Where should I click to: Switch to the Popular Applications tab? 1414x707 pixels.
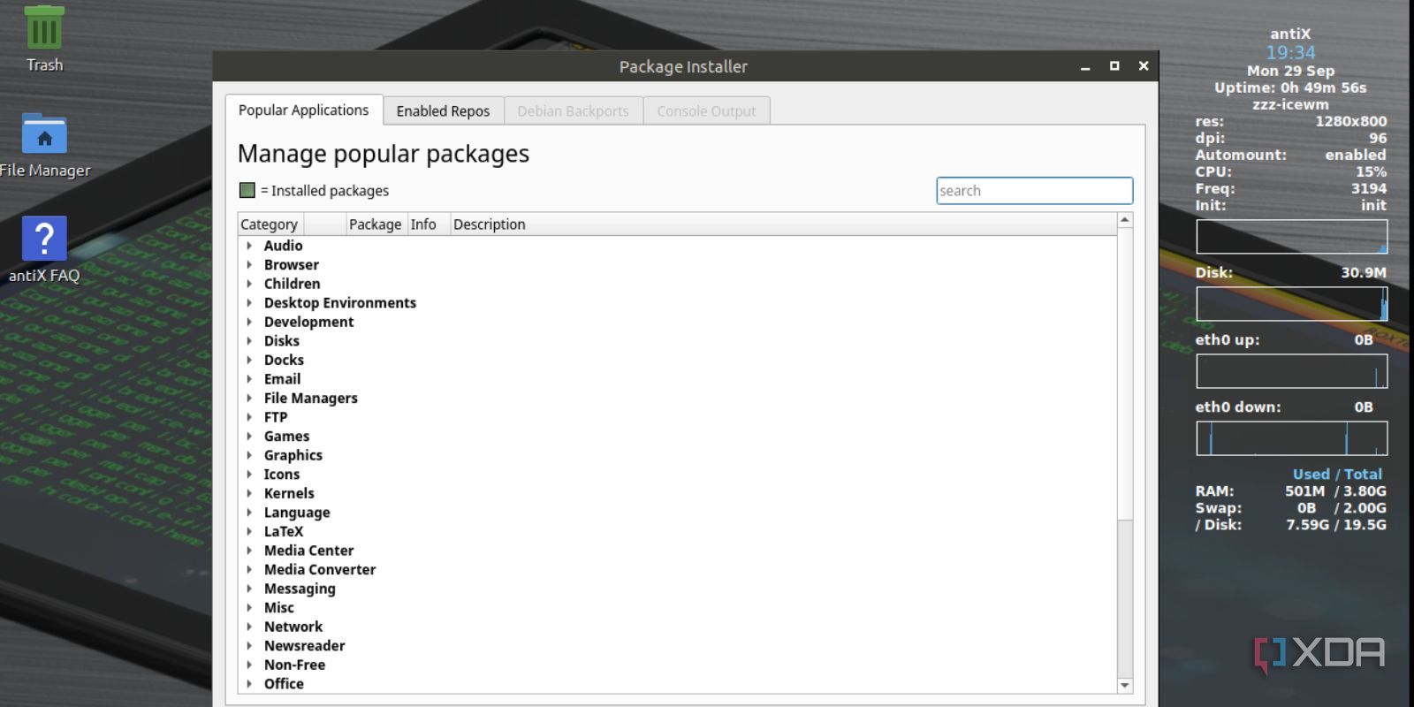click(x=303, y=110)
